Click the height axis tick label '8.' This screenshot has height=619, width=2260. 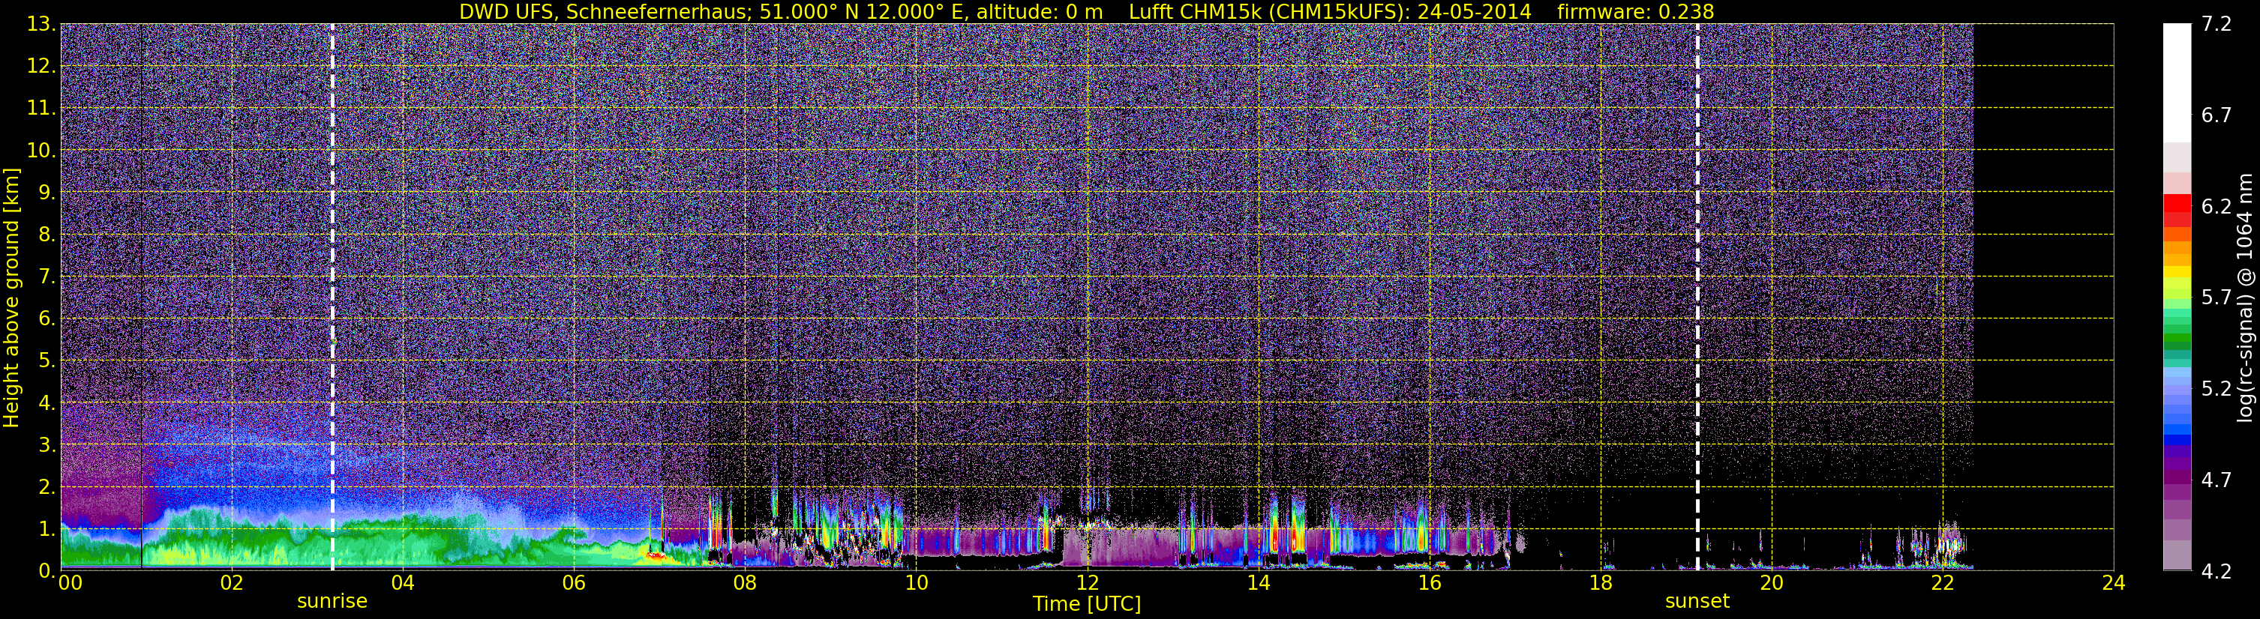(47, 235)
